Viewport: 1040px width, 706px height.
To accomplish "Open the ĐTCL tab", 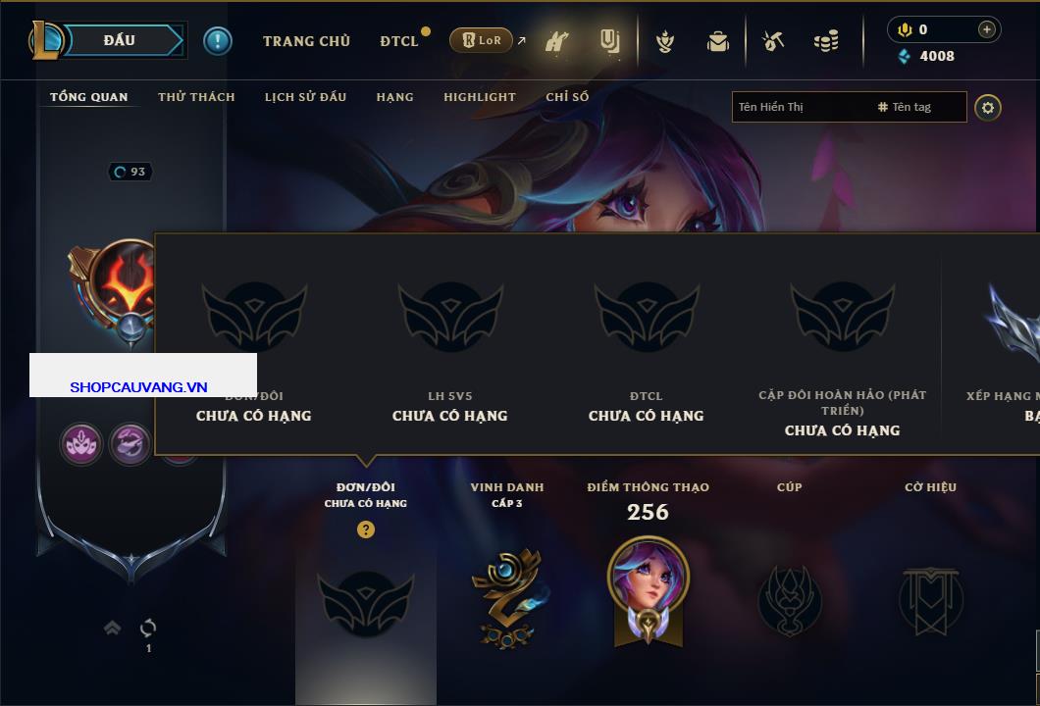I will [x=399, y=41].
